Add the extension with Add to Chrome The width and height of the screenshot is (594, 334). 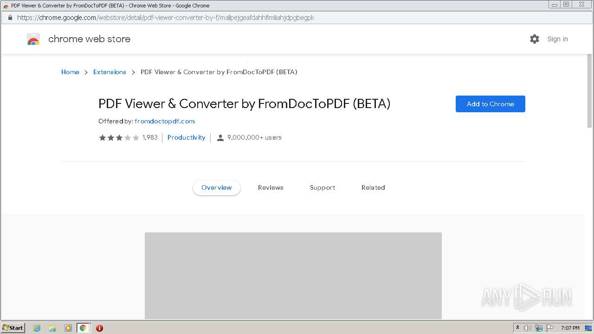490,104
